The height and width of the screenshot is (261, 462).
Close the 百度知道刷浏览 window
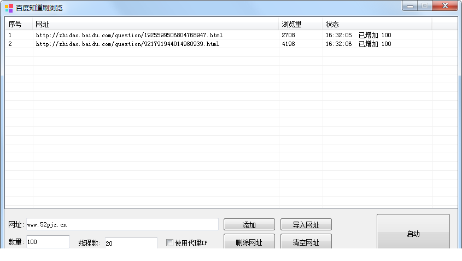pos(445,5)
